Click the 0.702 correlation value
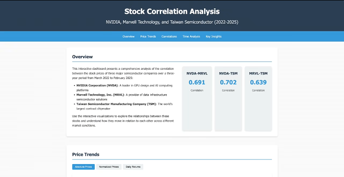344x177 pixels. pos(228,82)
